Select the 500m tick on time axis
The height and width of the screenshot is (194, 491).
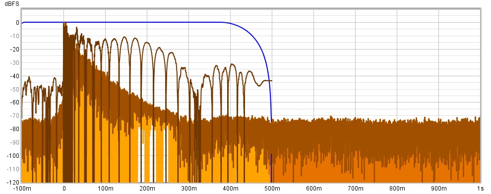272,189
